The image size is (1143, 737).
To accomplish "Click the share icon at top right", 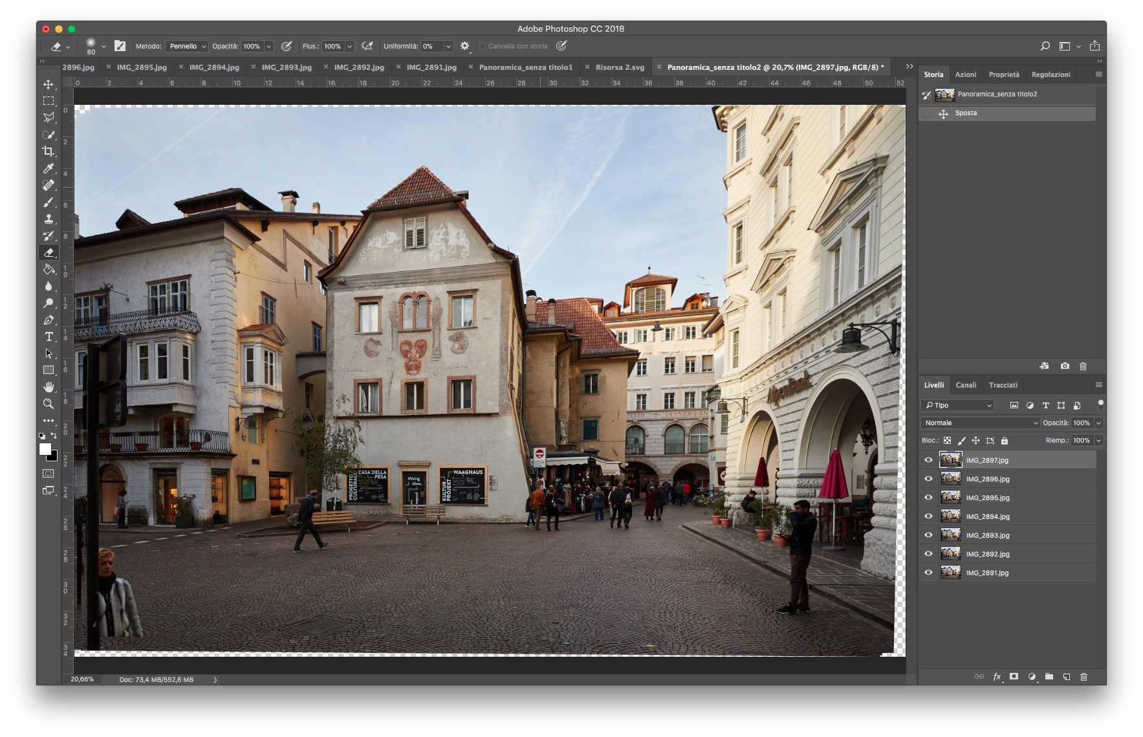I will (1094, 46).
